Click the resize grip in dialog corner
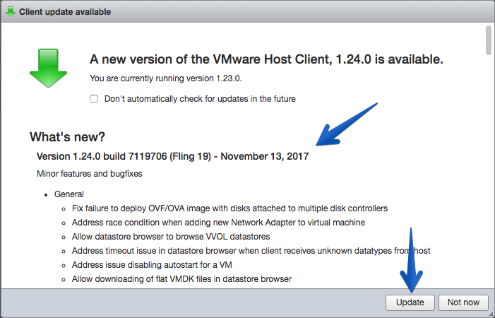The image size is (495, 318). (491, 314)
